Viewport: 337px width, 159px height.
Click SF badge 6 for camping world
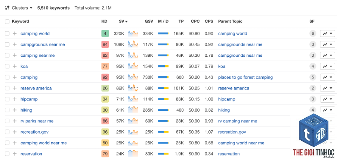tap(313, 34)
